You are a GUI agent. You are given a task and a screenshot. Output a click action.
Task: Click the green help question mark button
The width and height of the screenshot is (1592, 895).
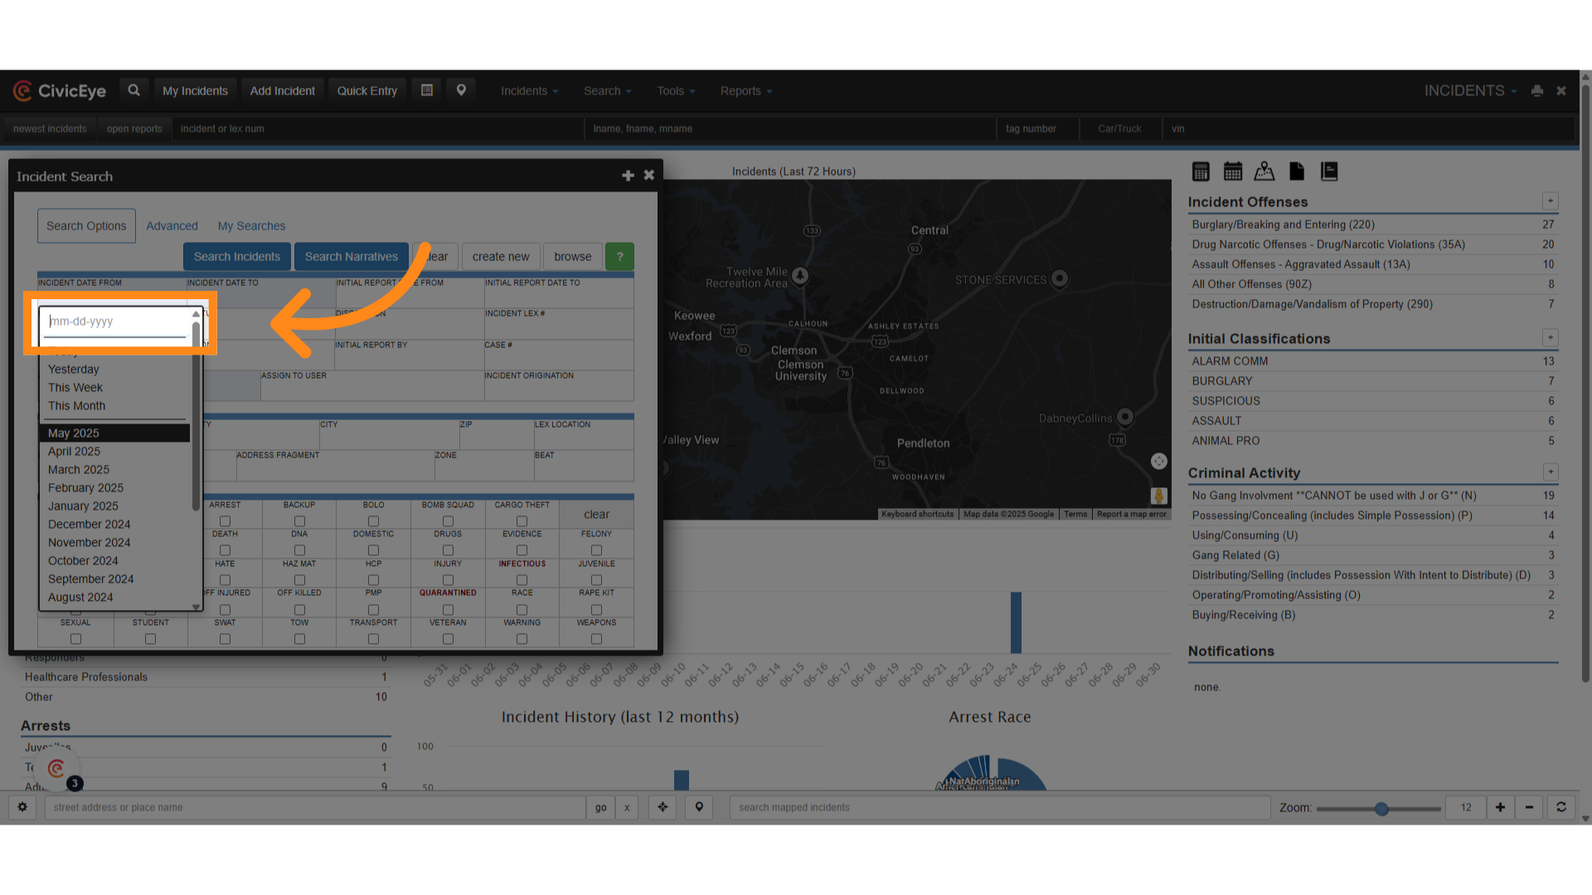(x=619, y=257)
